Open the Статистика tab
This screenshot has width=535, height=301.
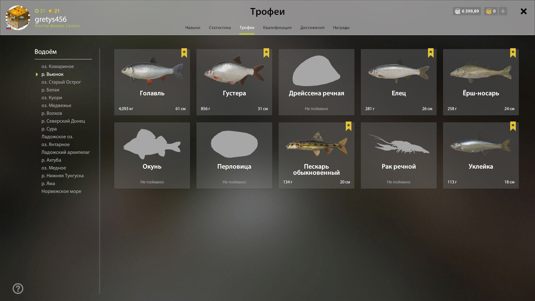coord(220,28)
